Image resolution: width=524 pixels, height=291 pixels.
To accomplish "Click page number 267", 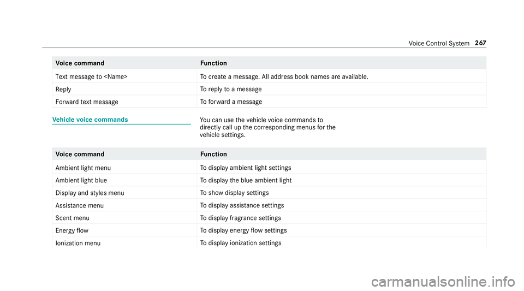I will point(480,43).
